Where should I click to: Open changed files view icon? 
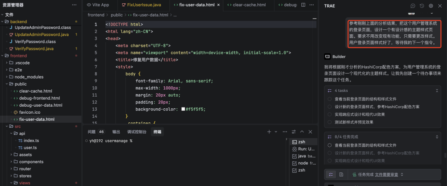[x=341, y=174]
